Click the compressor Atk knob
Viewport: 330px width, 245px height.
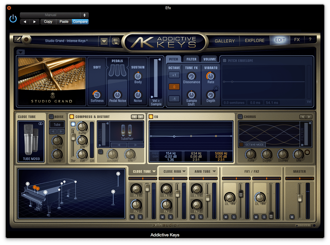pyautogui.click(x=82, y=140)
